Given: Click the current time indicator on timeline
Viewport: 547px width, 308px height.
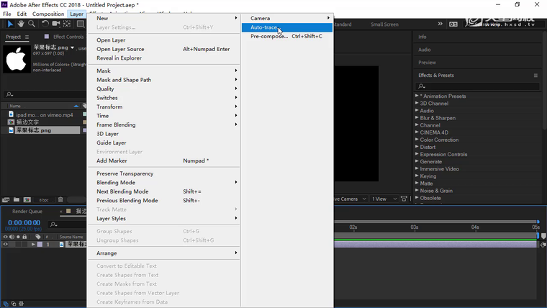Looking at the screenshot, I should pos(537,235).
